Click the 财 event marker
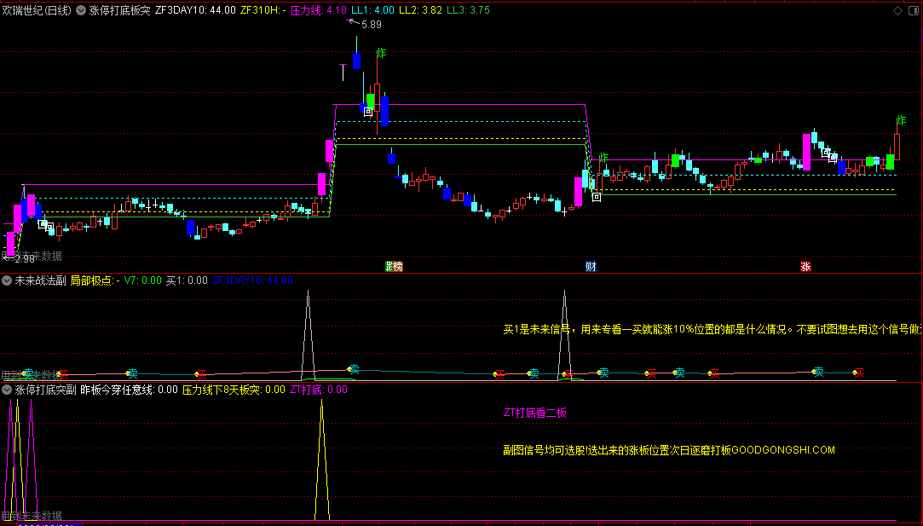 point(591,266)
